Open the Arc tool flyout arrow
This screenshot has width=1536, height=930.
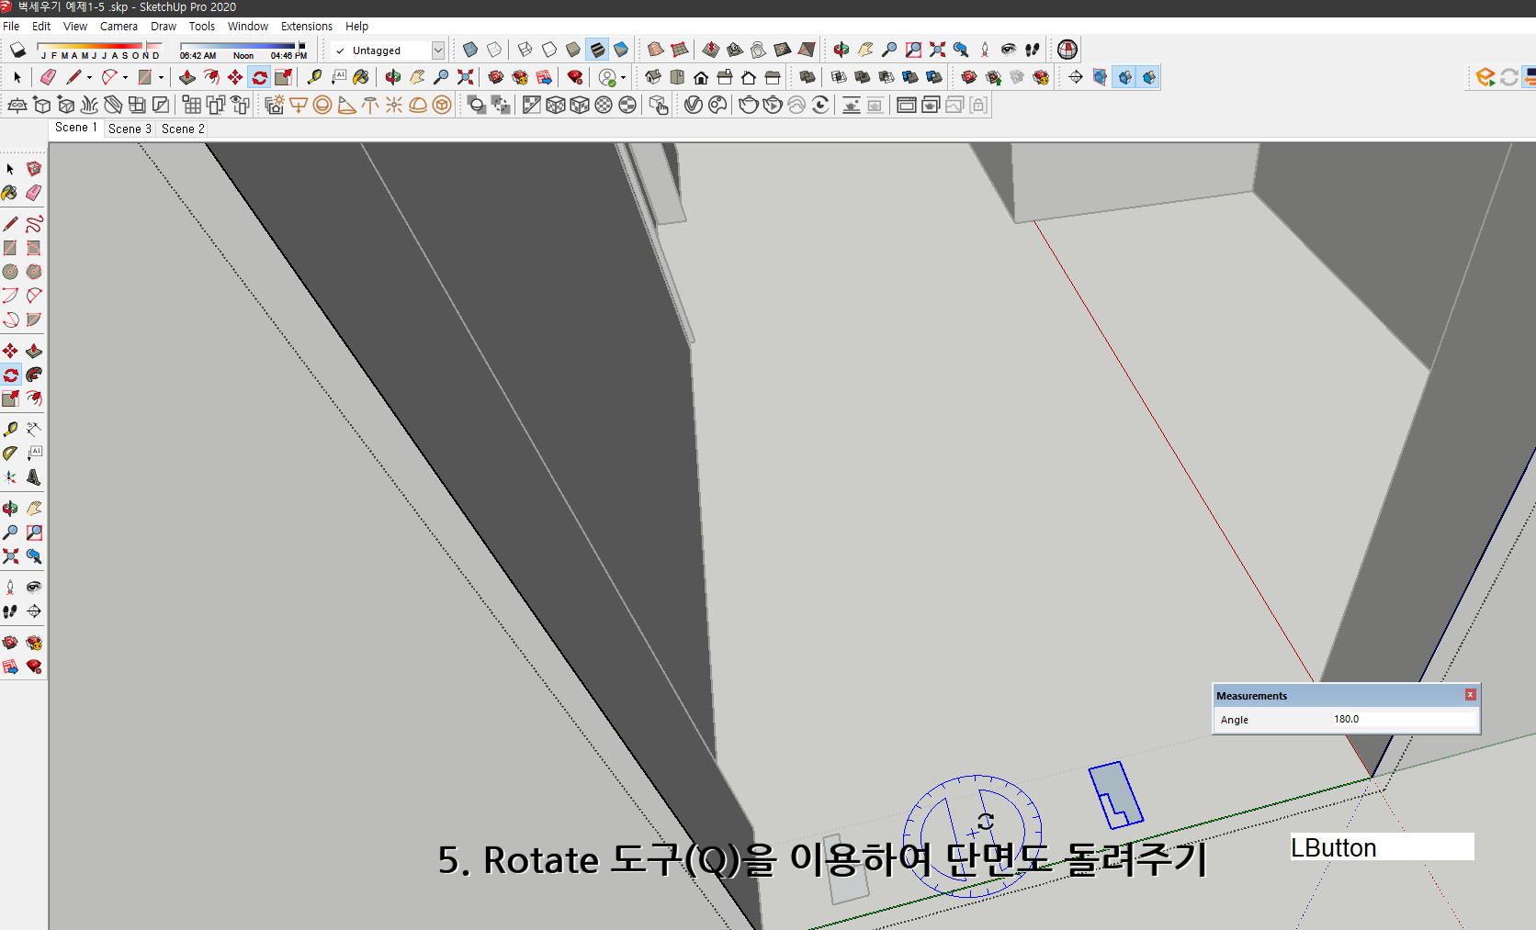click(124, 77)
